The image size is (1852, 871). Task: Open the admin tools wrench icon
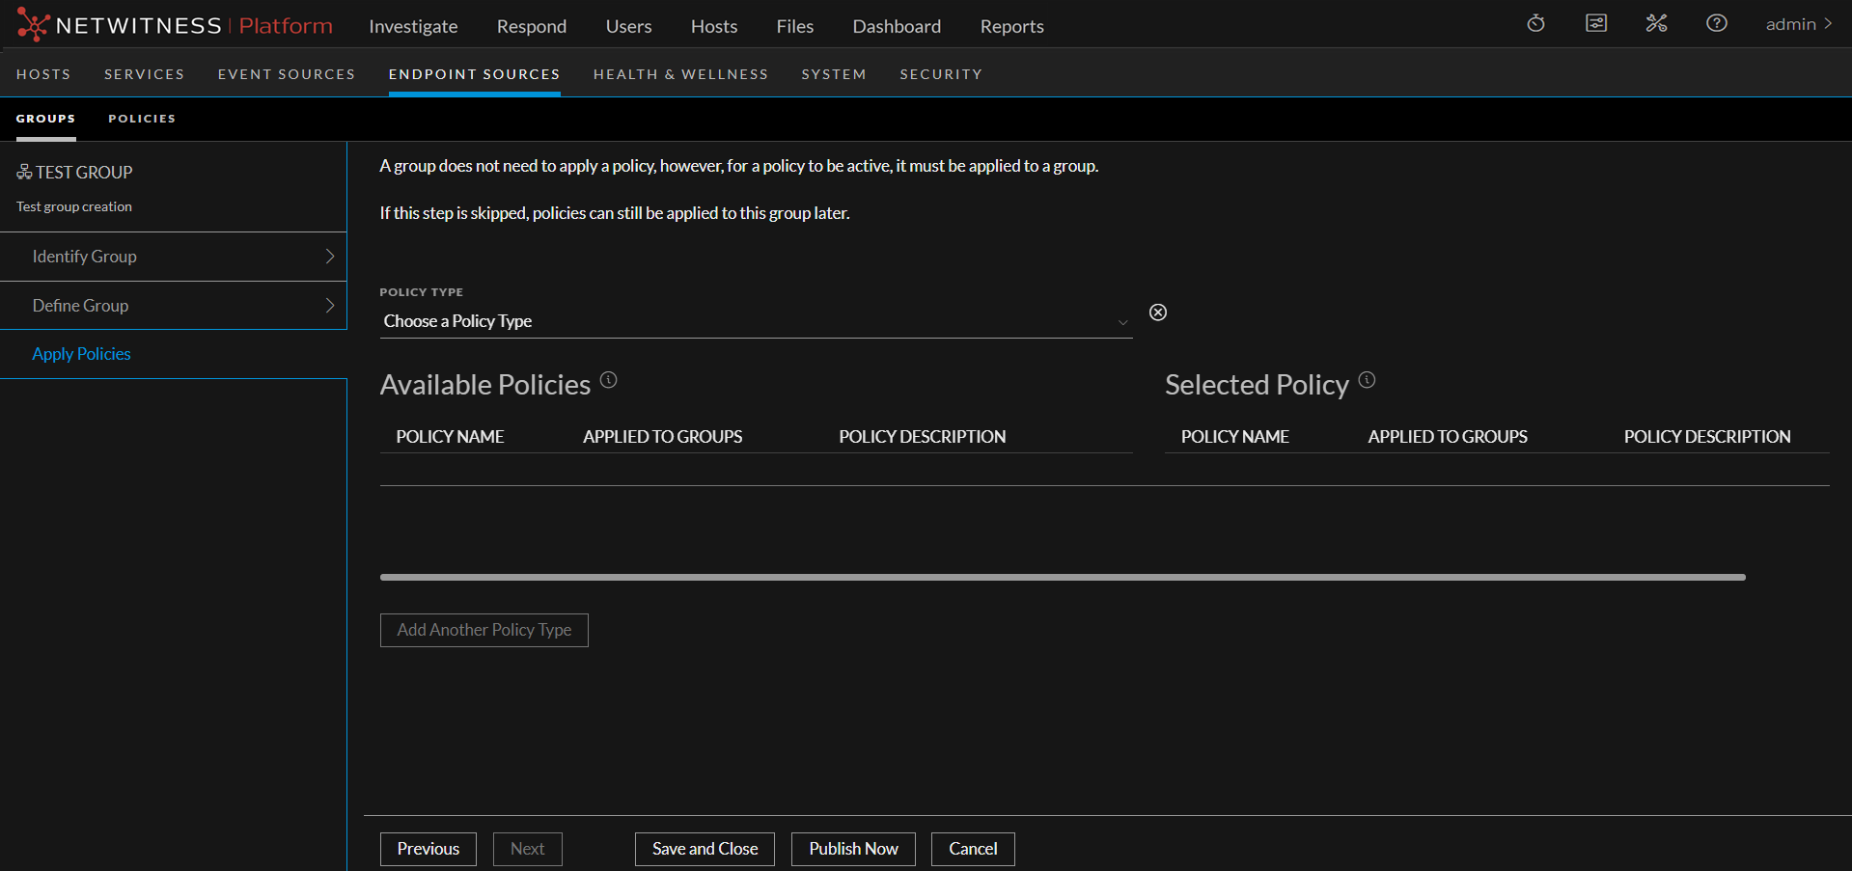tap(1656, 23)
